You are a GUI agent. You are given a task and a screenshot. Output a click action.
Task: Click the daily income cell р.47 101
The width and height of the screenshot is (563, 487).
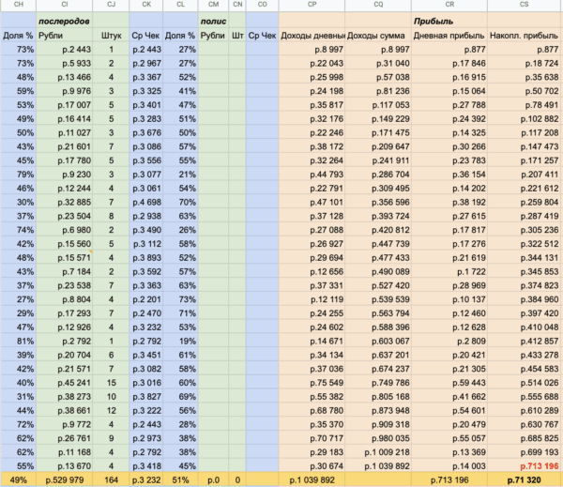point(312,202)
